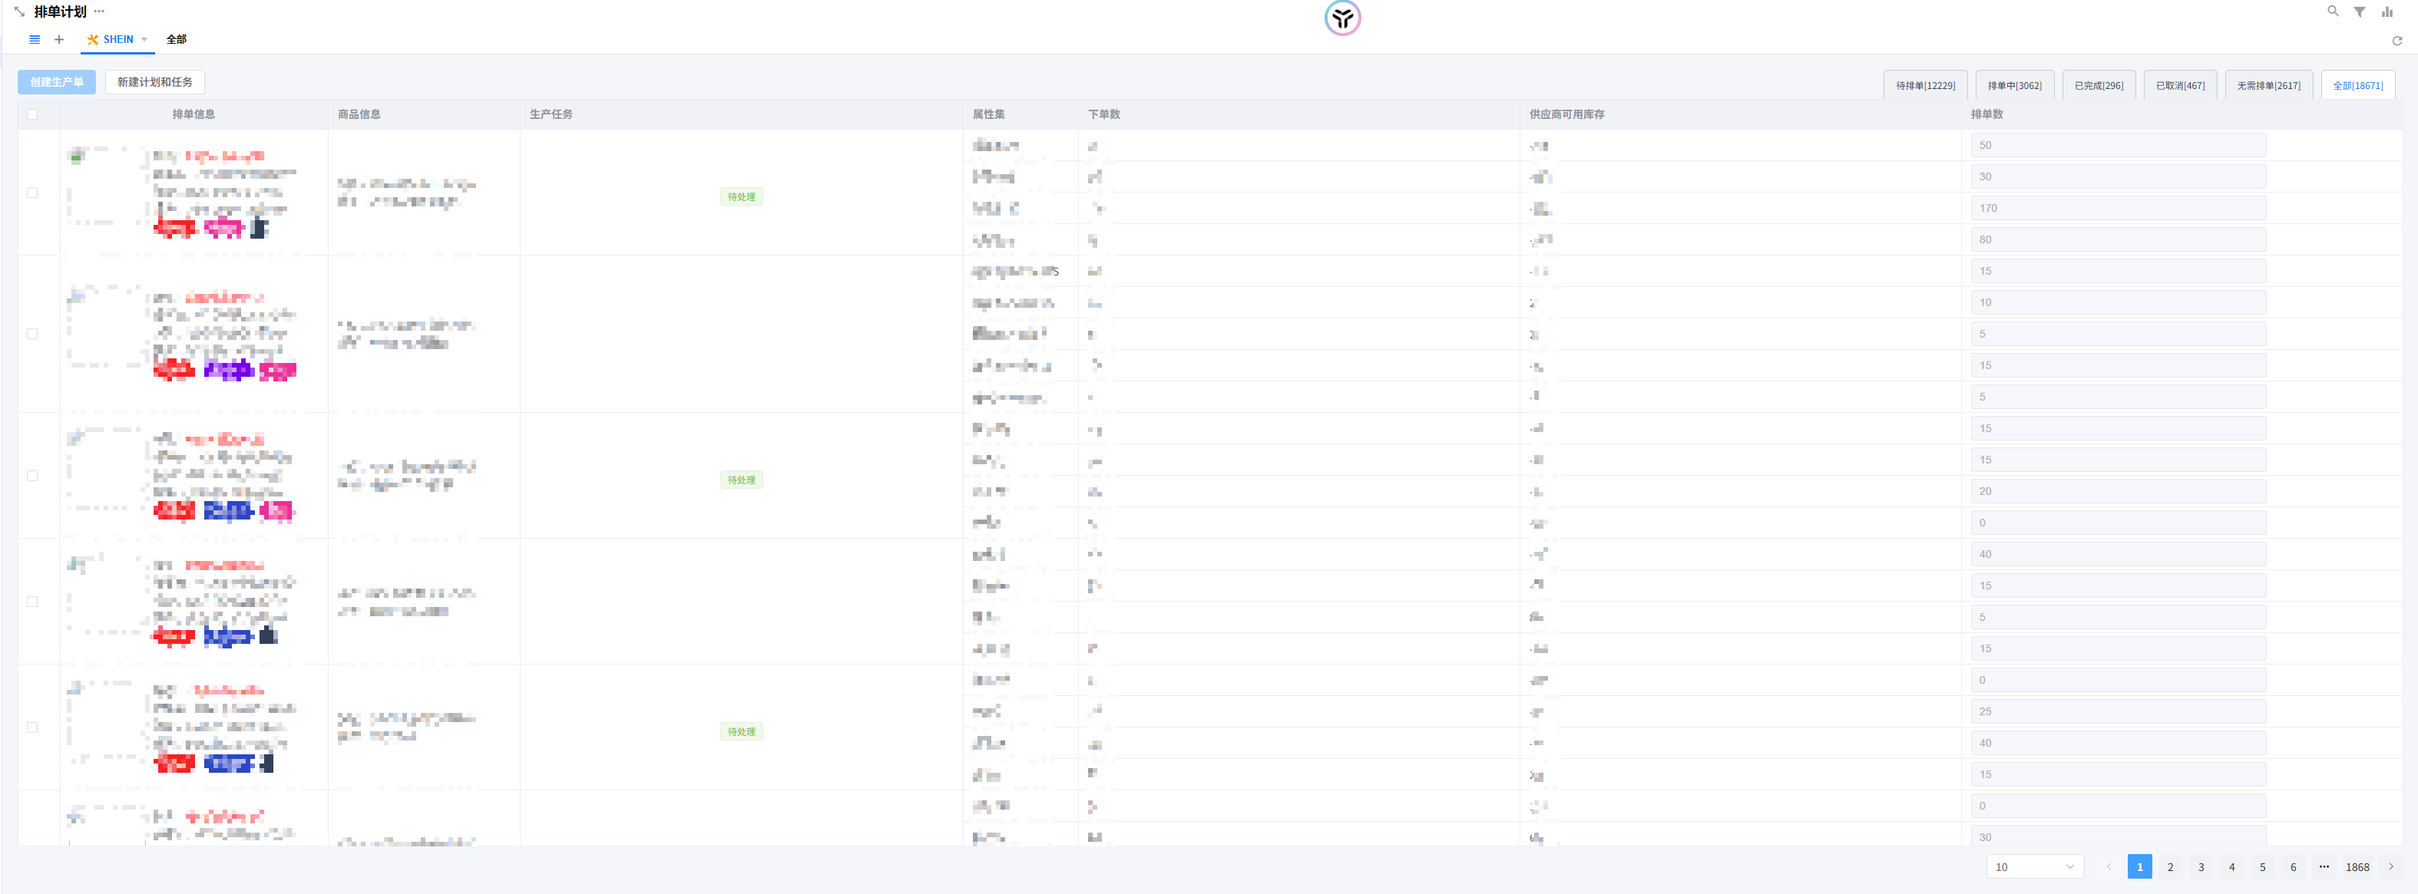Image resolution: width=2418 pixels, height=894 pixels.
Task: Click the expand fullscreen arrows icon
Action: (18, 12)
